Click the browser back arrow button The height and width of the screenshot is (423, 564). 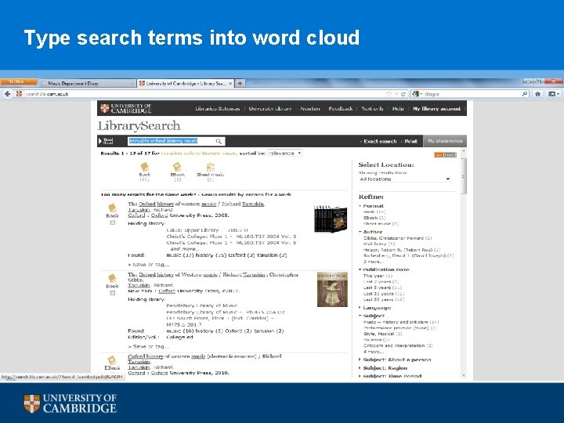(7, 94)
